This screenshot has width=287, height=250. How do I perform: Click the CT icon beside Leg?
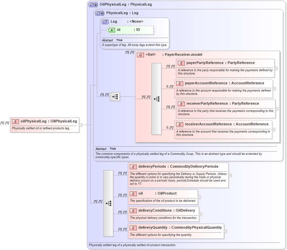pos(105,22)
